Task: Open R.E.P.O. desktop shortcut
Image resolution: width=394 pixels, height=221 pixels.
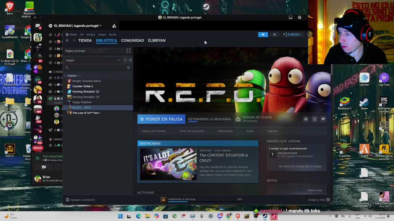Action: coord(10,150)
